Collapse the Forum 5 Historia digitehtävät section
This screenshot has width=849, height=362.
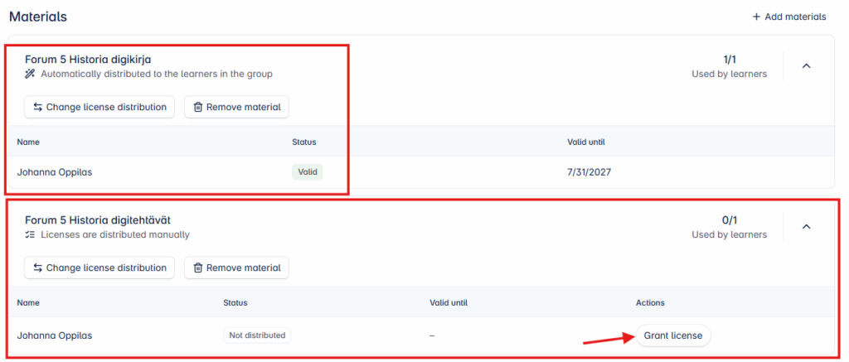click(x=806, y=227)
